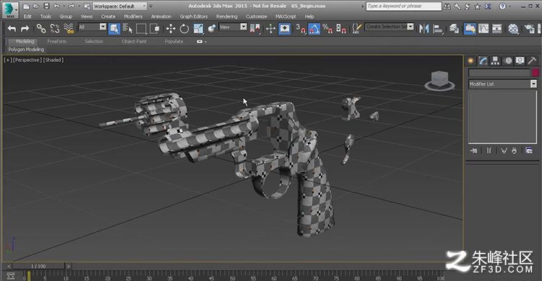
Task: Open the Curve Editor icon
Action: 483,29
